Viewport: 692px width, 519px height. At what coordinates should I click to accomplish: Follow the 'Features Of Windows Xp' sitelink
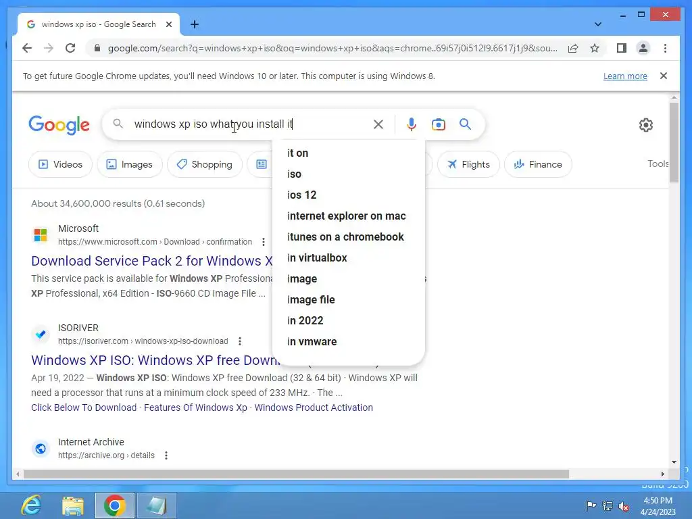tap(195, 407)
